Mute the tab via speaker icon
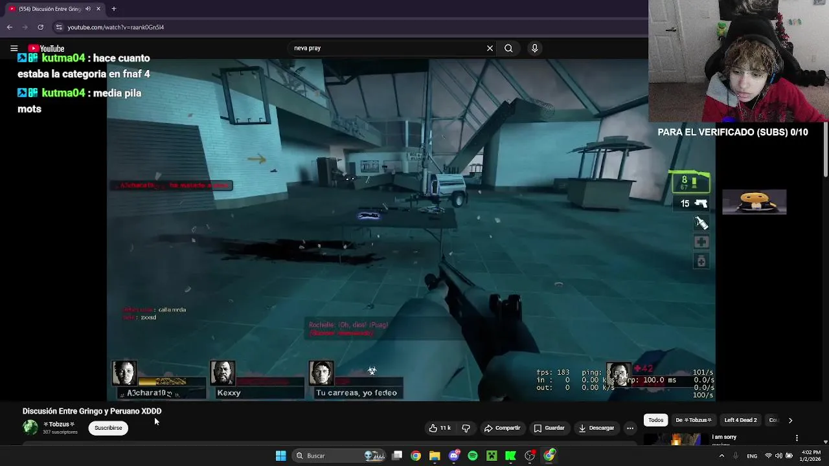The width and height of the screenshot is (829, 466). click(87, 9)
